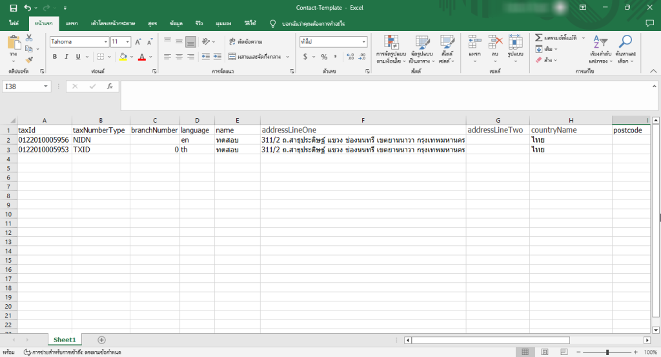This screenshot has height=357, width=661.
Task: Open the font size dropdown showing 11
Action: [x=127, y=42]
